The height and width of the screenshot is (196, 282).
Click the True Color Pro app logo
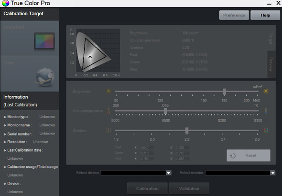6,3
